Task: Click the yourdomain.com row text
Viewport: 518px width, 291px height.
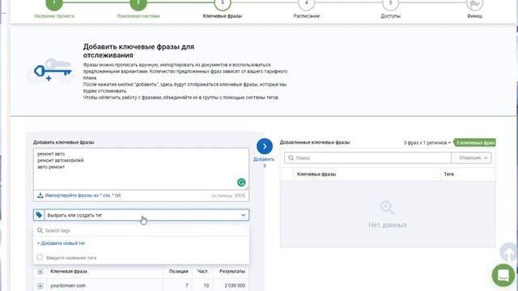Action: [68, 285]
